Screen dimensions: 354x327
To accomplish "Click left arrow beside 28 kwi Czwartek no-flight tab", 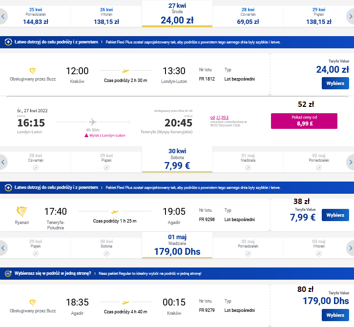I will (x=3, y=162).
